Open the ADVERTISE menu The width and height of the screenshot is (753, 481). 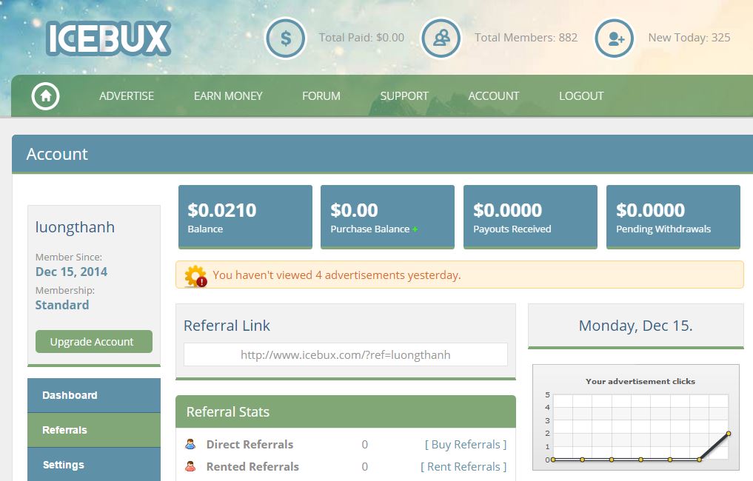127,96
